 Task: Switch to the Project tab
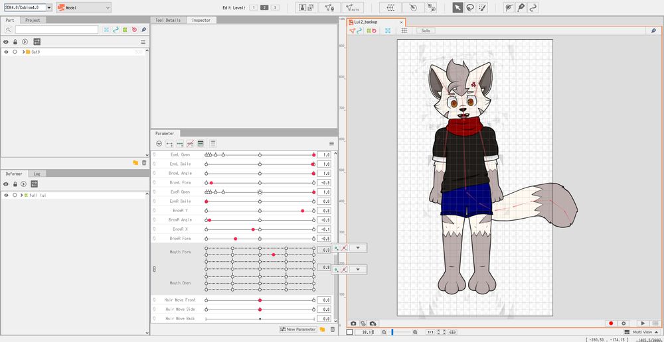33,20
